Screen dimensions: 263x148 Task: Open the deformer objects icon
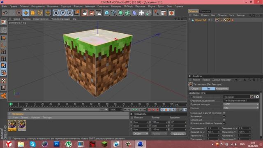pyautogui.click(x=134, y=13)
